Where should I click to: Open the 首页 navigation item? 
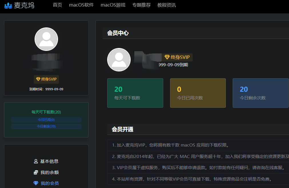tap(57, 5)
